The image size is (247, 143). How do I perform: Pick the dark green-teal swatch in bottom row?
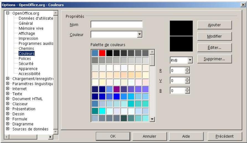124,118
